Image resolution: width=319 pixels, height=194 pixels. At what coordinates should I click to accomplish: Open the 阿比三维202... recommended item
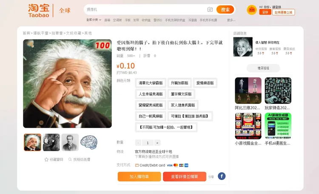pyautogui.click(x=248, y=94)
